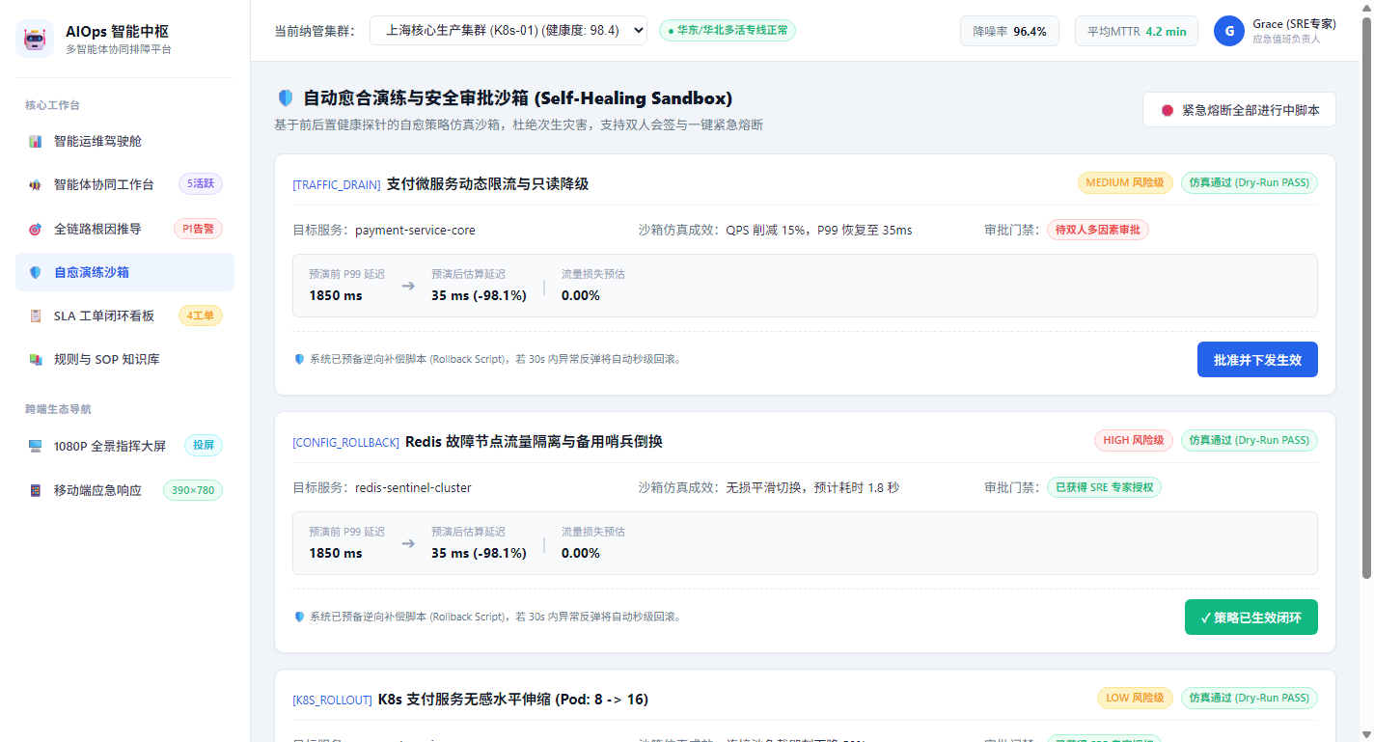Viewport: 1374px width, 742px height.
Task: Click Dry-Run PASS tag on CONFIG_ROLLBACK card
Action: pyautogui.click(x=1249, y=440)
